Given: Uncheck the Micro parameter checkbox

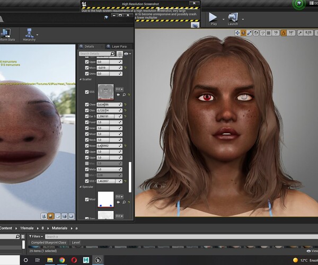Looking at the screenshot, I should coord(87,68).
